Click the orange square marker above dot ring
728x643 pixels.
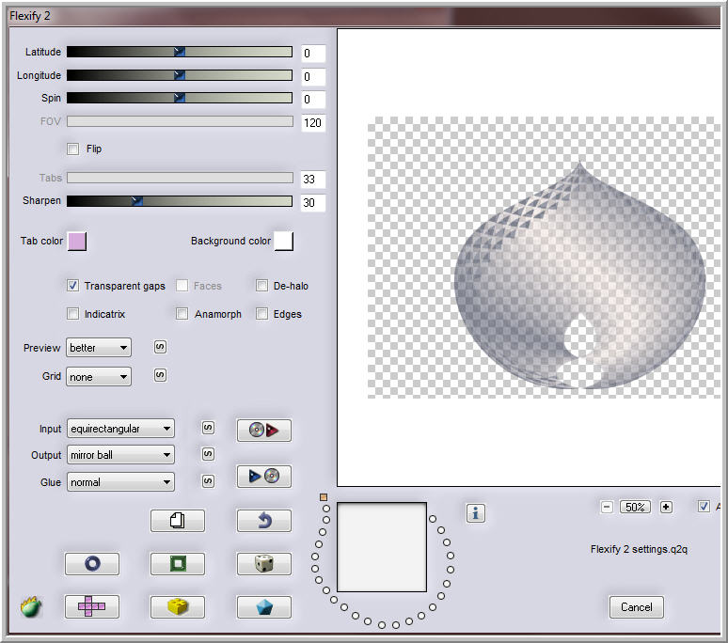pyautogui.click(x=324, y=497)
